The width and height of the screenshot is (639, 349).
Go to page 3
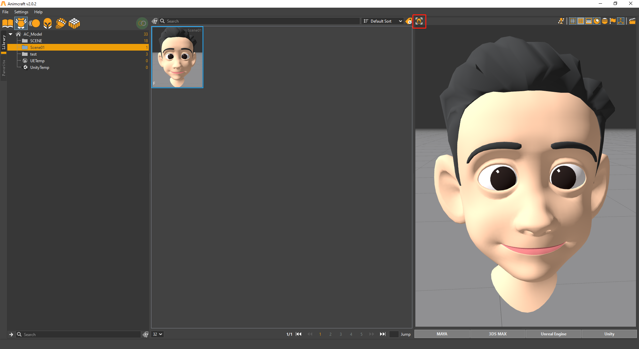[x=341, y=334]
